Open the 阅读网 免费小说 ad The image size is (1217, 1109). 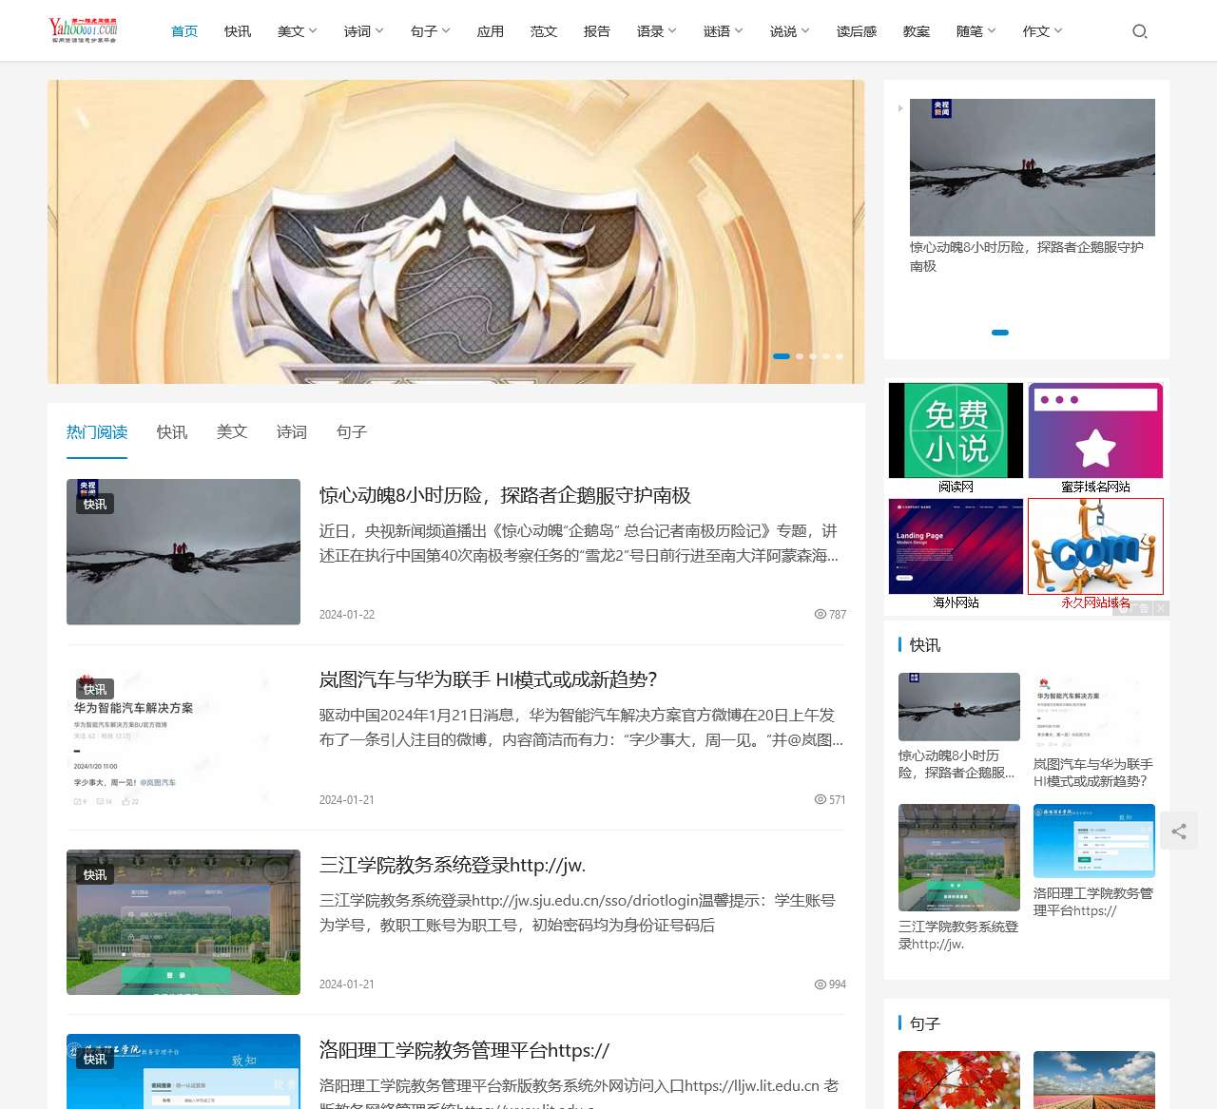point(956,438)
